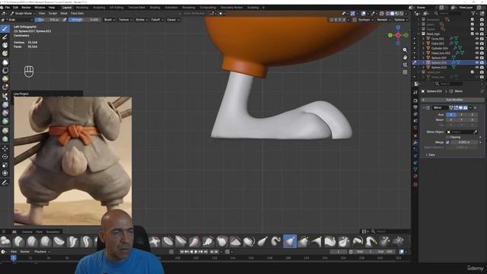Screen dimensions: 487x274
Task: Open the Dyntopo dropdown
Action: point(365,20)
